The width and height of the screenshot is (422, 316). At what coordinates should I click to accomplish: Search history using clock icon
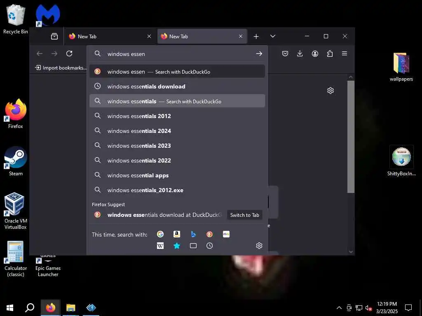tap(209, 246)
